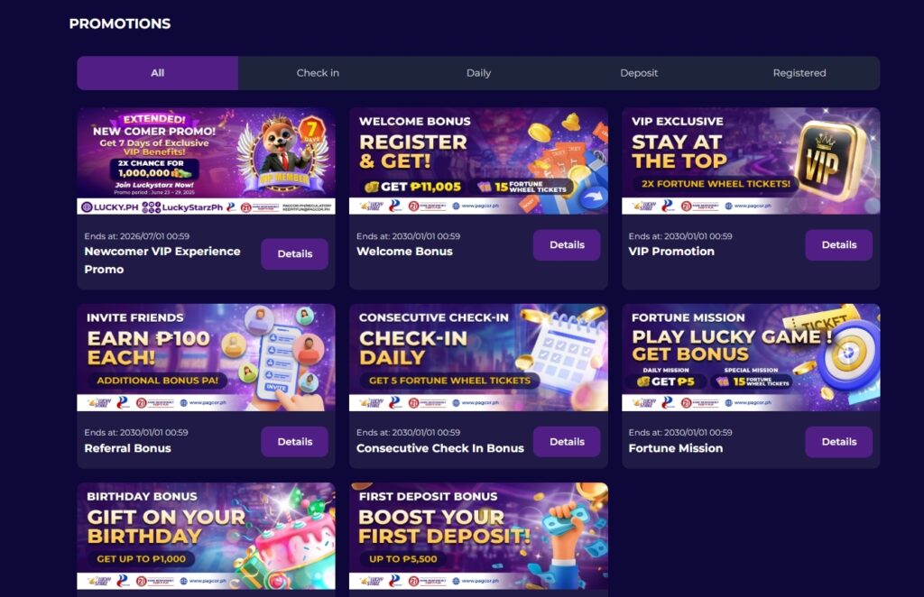Screen dimensions: 924x597
Task: Open Fortune Mission Details
Action: [838, 442]
